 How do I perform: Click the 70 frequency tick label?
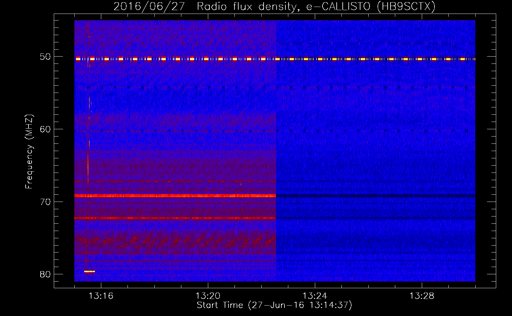(45, 202)
